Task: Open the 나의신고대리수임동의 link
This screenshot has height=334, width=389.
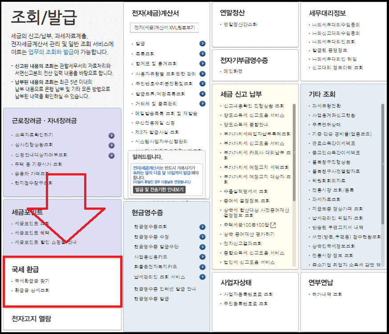Action: [x=336, y=33]
